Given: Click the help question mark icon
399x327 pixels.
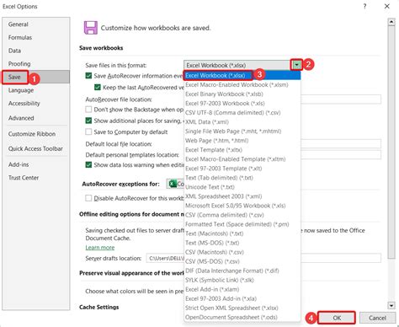Looking at the screenshot, I should (x=364, y=6).
